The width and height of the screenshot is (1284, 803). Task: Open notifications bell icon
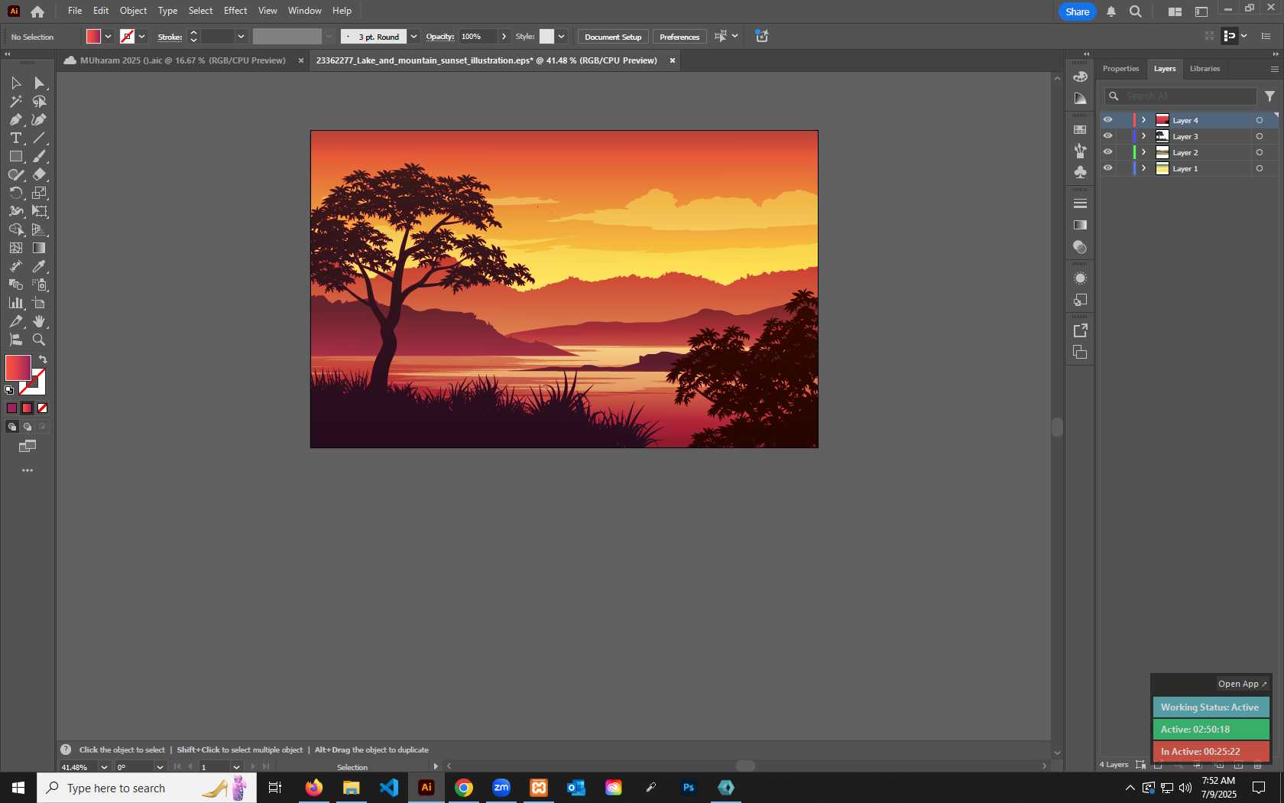click(x=1111, y=11)
